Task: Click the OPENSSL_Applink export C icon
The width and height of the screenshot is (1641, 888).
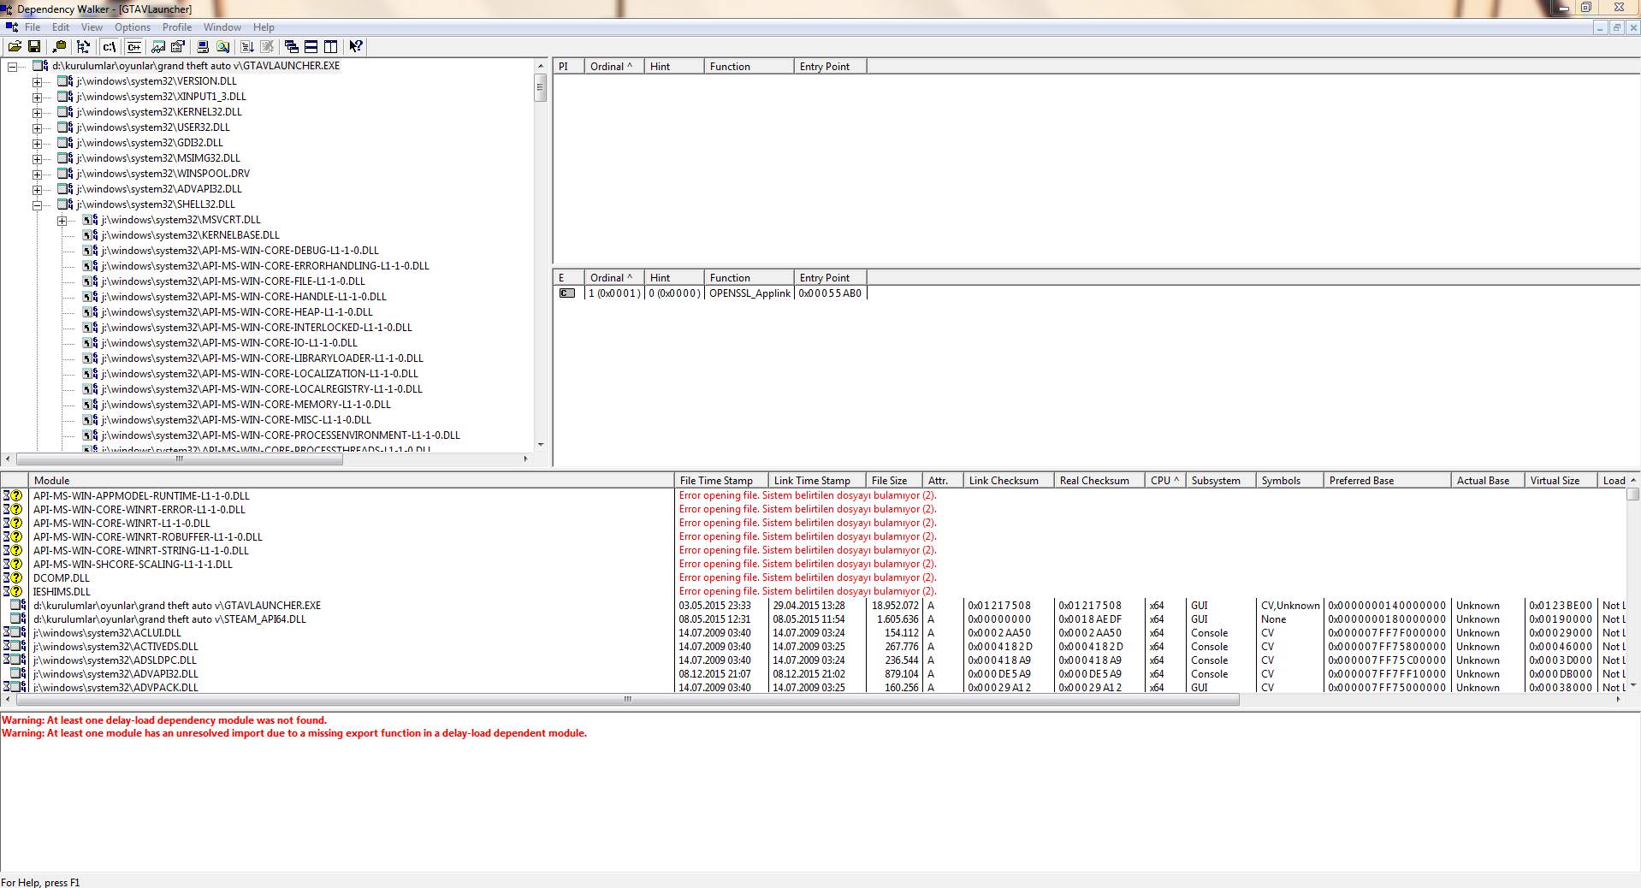Action: pyautogui.click(x=566, y=293)
